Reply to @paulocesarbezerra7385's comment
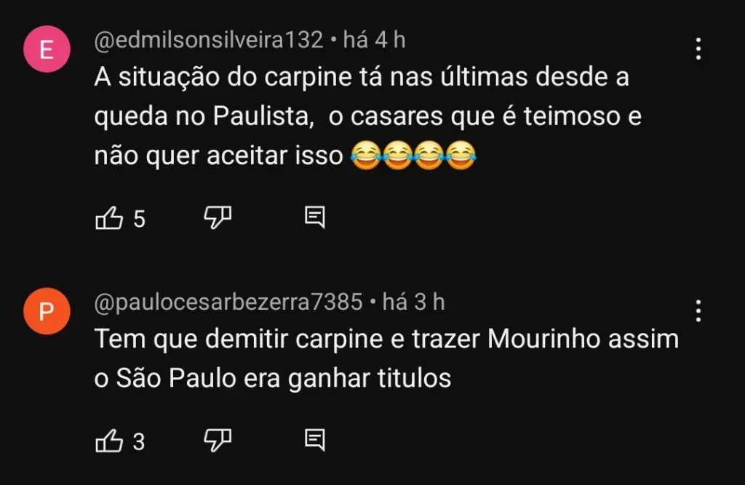Image resolution: width=745 pixels, height=485 pixels. (x=316, y=438)
